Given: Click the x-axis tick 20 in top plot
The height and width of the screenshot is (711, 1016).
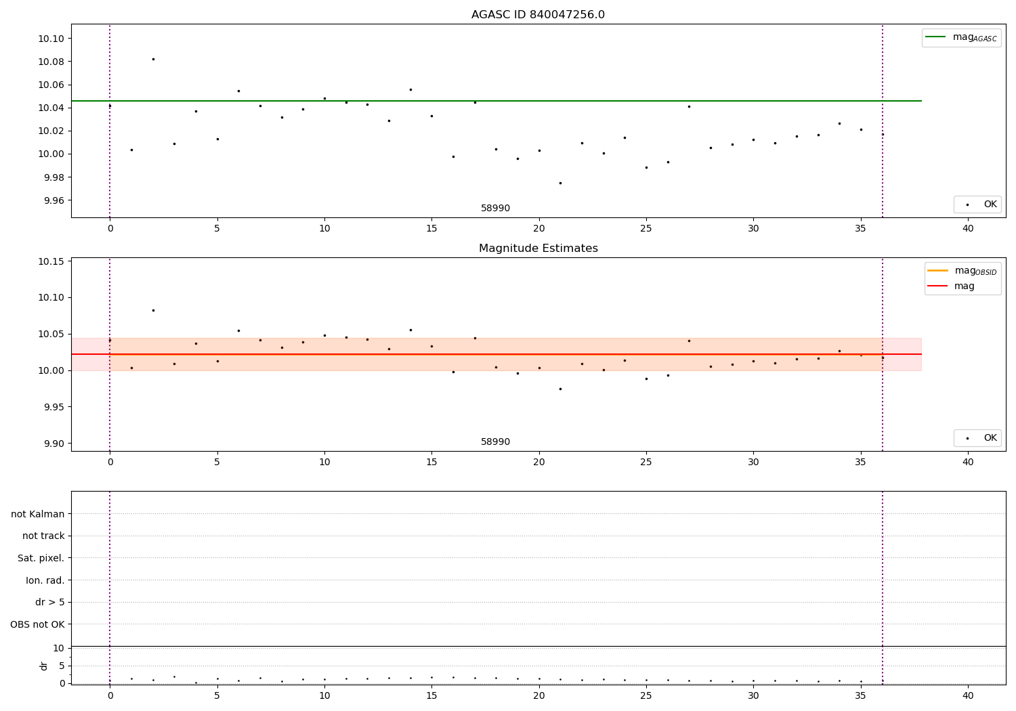Looking at the screenshot, I should coord(539,228).
